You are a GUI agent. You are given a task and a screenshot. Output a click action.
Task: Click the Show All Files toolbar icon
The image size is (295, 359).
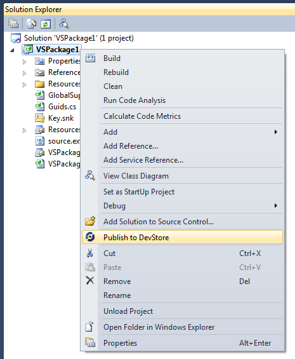point(32,24)
